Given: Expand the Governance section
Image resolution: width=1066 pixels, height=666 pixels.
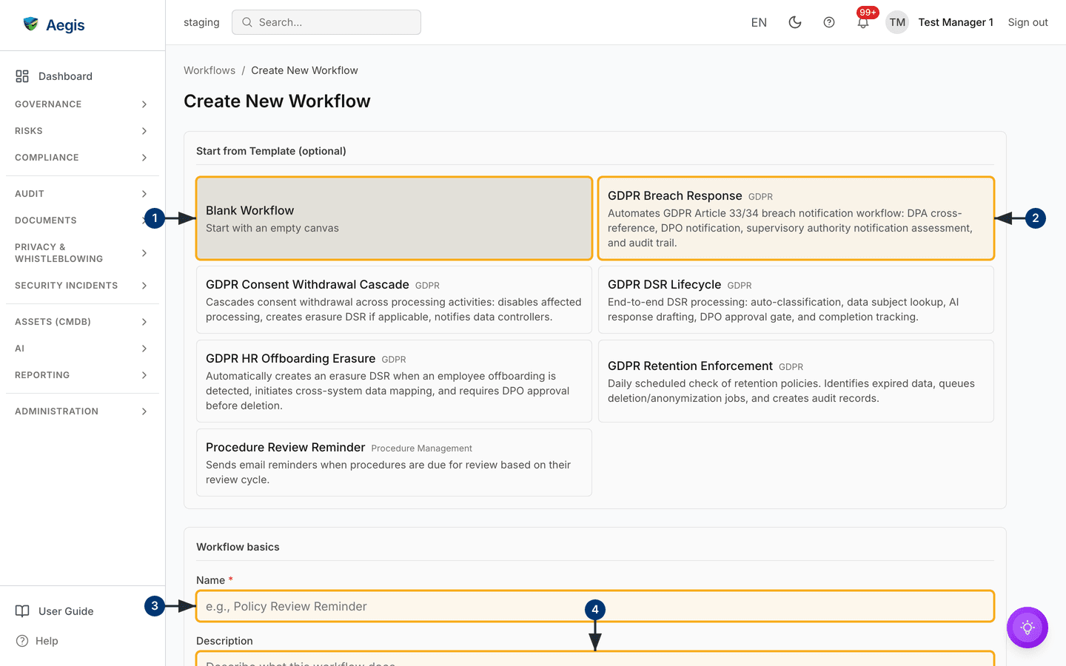Looking at the screenshot, I should (x=81, y=104).
